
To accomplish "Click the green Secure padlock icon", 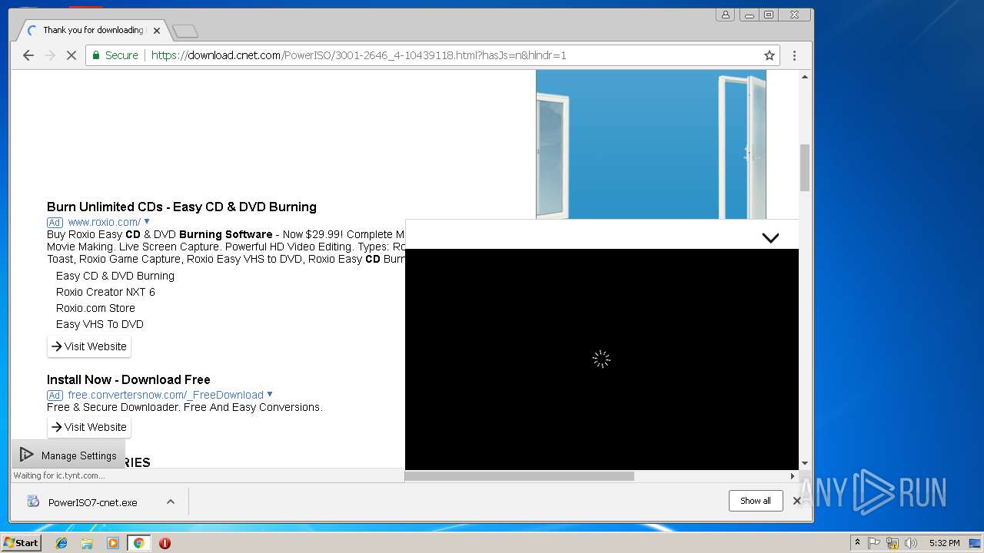I will coord(96,55).
